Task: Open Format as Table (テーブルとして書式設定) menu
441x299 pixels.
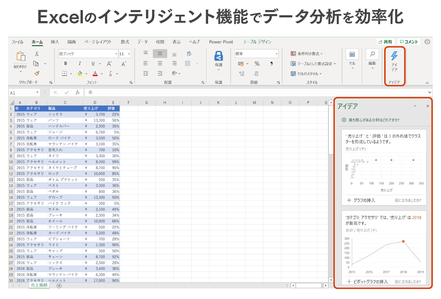Action: (x=313, y=64)
